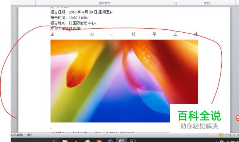Image resolution: width=239 pixels, height=142 pixels.
Task: Click the 排列 ribbon group label
Action: click(x=207, y=3)
